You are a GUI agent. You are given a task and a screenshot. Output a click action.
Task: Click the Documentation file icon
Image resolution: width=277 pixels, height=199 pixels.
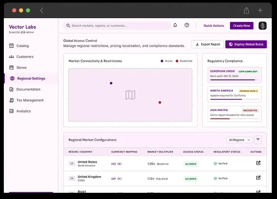pos(11,89)
